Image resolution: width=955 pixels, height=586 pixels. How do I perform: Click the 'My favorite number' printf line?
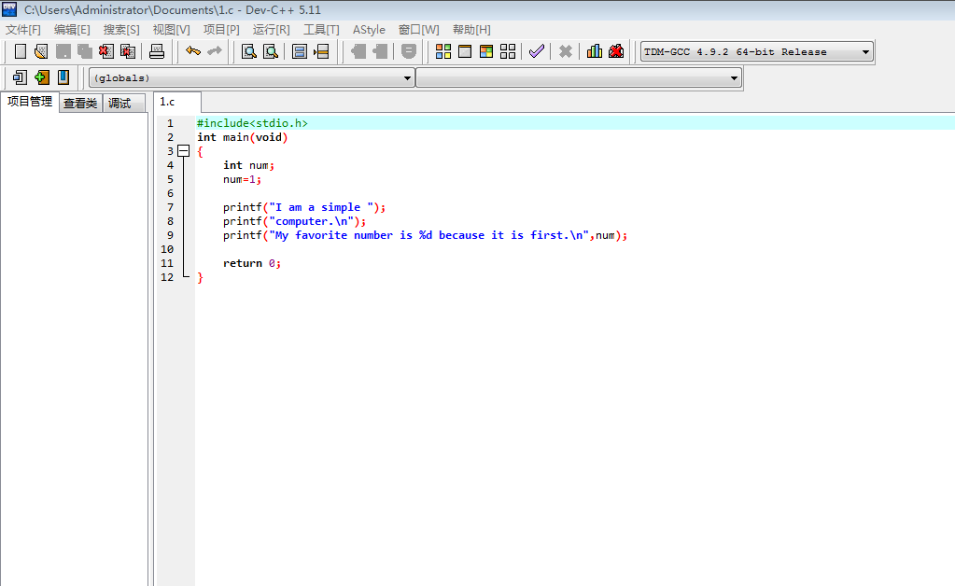click(x=425, y=235)
